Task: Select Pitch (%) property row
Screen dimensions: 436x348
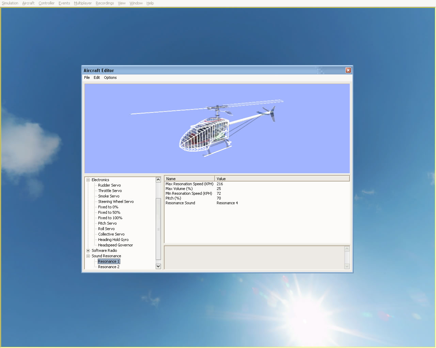Action: coord(257,198)
